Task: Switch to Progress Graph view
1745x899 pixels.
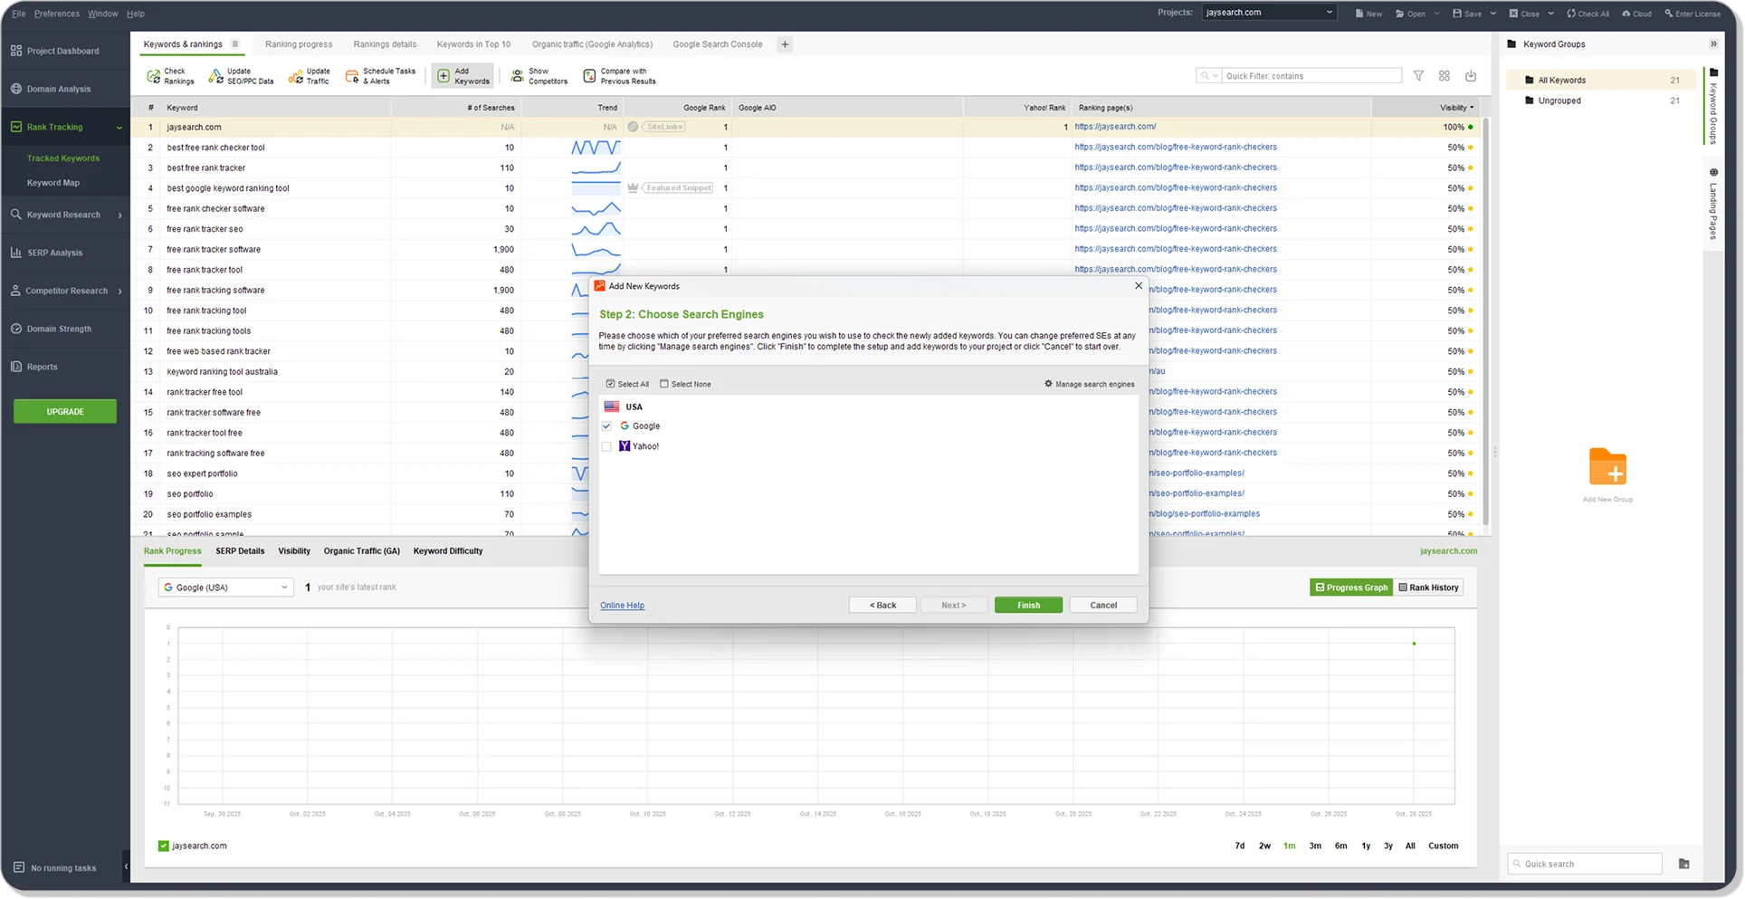Action: tap(1350, 588)
